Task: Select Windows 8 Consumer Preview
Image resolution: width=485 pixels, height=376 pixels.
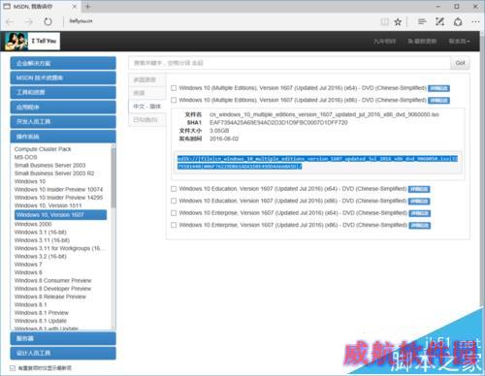Action: tap(53, 281)
